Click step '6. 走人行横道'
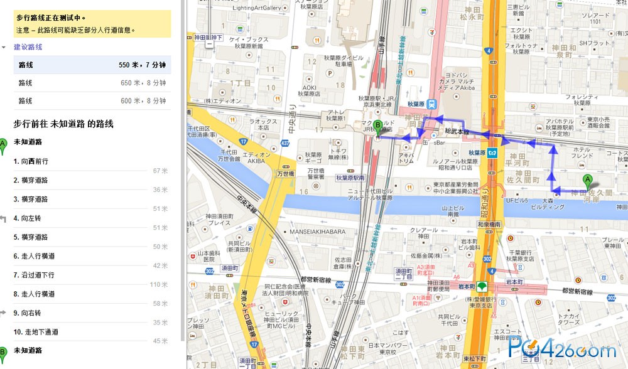This screenshot has width=628, height=369. coord(34,256)
